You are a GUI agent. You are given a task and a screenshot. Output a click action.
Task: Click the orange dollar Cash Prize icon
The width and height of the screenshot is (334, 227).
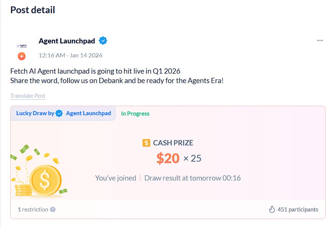[x=146, y=143]
